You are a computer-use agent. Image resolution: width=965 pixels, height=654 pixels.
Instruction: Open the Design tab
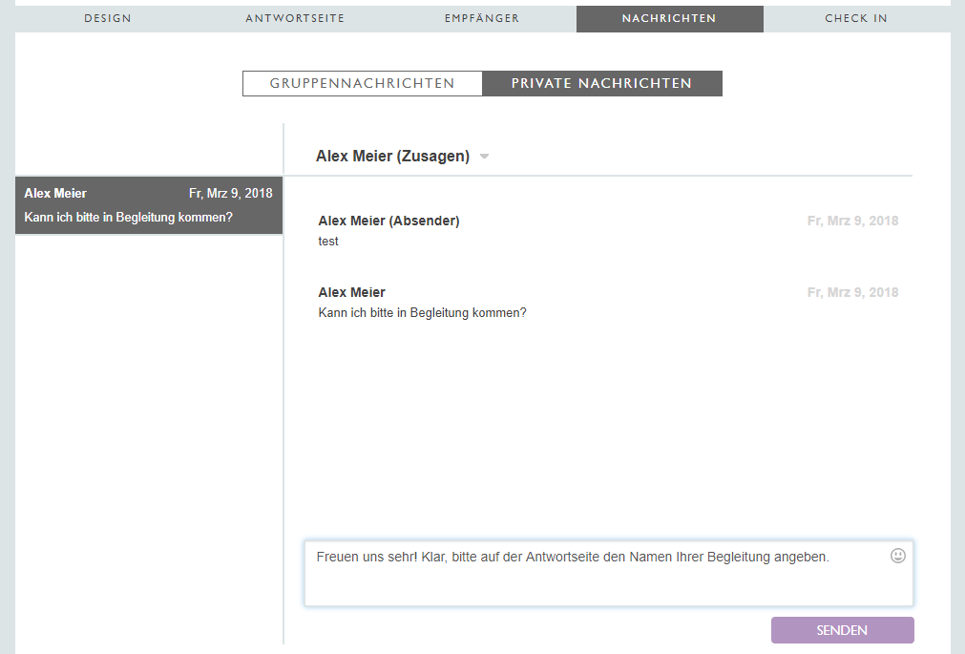108,18
